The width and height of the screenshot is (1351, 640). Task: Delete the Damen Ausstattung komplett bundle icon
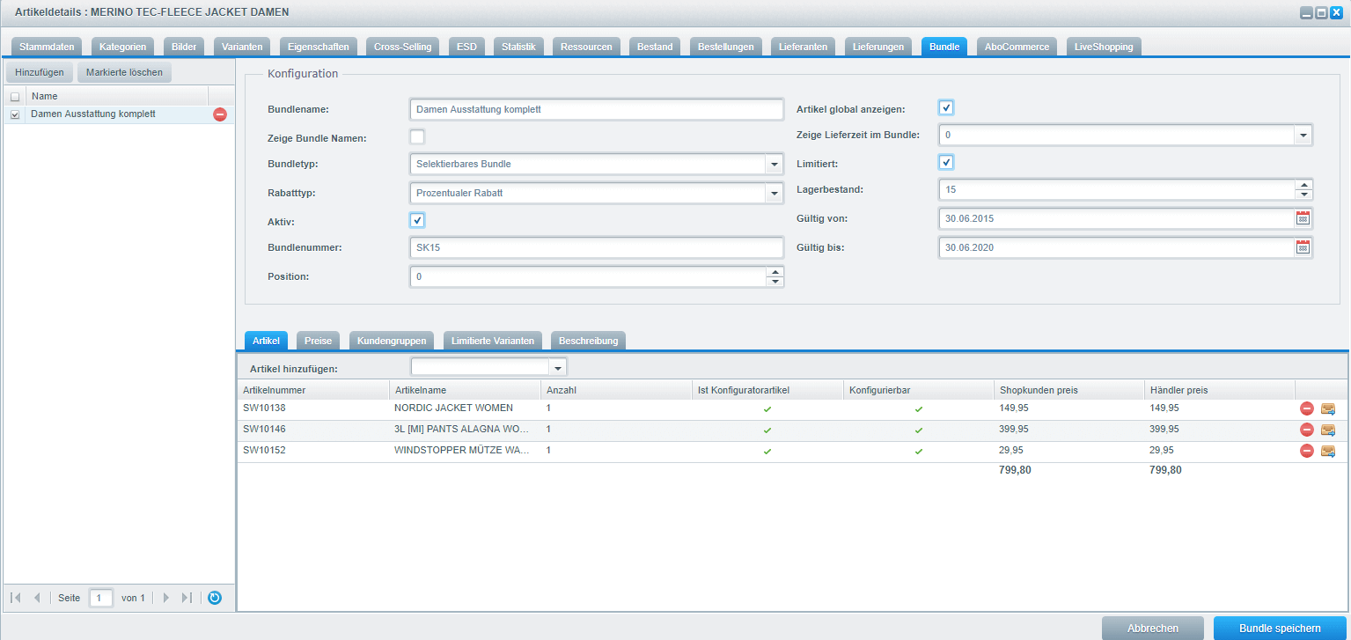pyautogui.click(x=220, y=114)
